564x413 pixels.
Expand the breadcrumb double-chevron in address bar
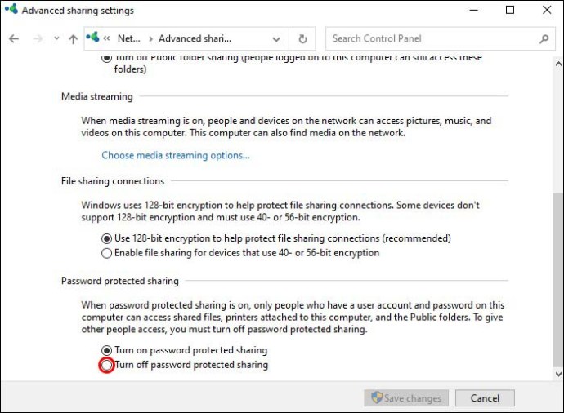tap(106, 38)
